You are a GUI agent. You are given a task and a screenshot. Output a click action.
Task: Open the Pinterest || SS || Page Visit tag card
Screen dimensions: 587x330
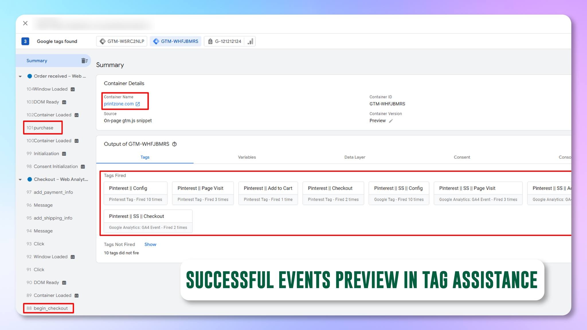click(x=478, y=193)
